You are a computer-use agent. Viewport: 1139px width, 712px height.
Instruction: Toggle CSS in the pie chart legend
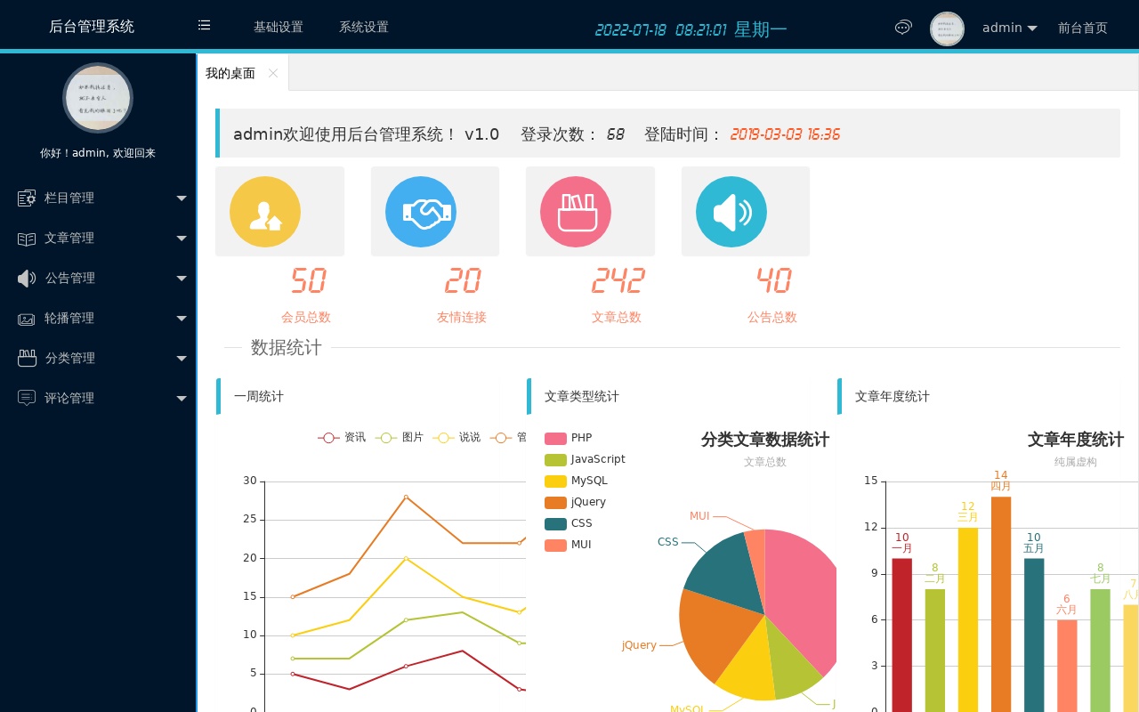[x=568, y=523]
